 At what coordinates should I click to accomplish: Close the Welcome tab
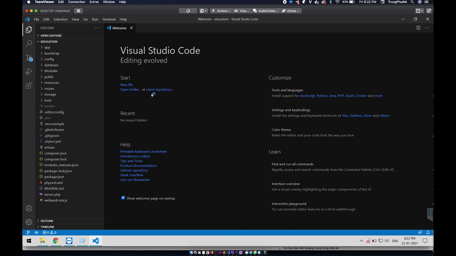[x=131, y=28]
